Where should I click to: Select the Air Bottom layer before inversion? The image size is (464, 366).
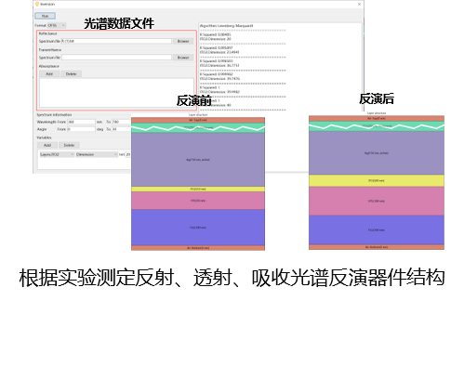(198, 248)
